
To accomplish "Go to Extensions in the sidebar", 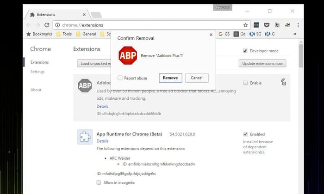I will [39, 62].
